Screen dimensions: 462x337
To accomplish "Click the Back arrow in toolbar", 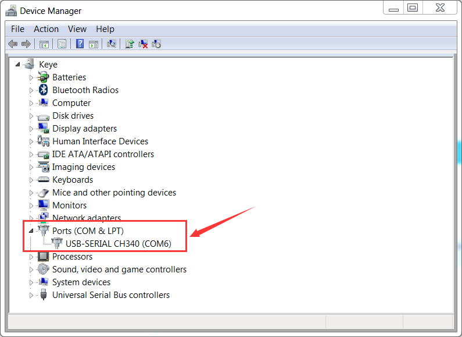I will (12, 44).
